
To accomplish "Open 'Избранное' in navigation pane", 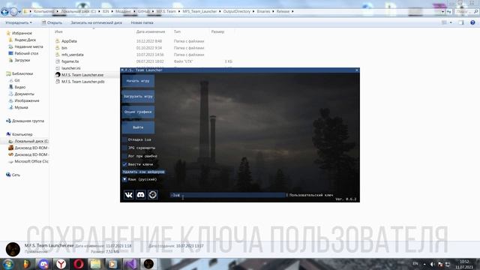I will pos(22,33).
